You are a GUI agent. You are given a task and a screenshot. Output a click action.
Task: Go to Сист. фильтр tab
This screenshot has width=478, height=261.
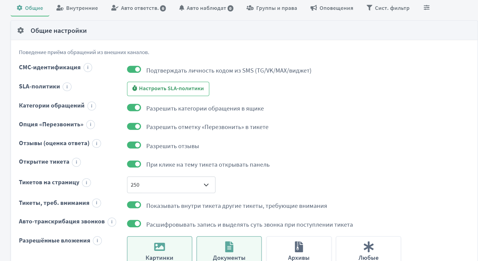(x=388, y=8)
